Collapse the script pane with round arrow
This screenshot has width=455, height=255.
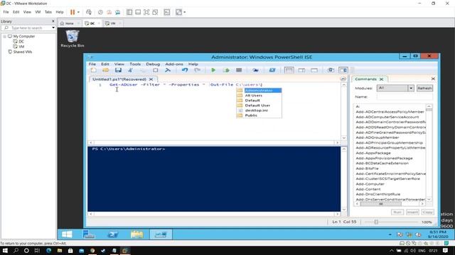tap(343, 79)
